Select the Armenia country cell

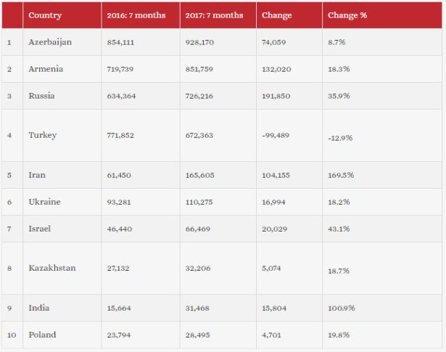(x=46, y=69)
